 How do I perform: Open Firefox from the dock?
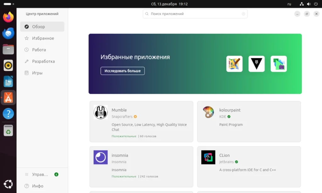point(8,17)
